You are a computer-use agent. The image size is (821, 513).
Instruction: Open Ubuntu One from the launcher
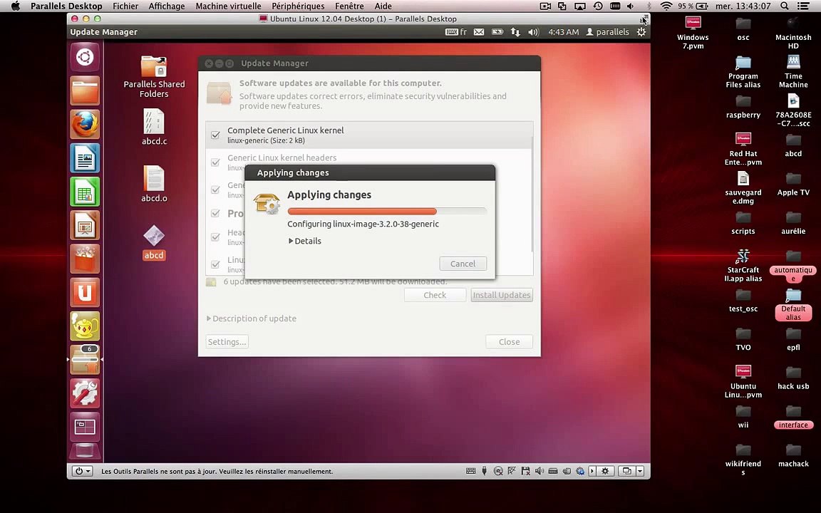coord(85,292)
